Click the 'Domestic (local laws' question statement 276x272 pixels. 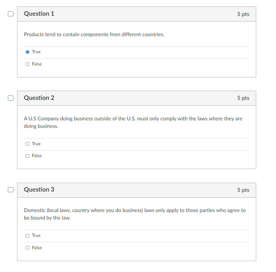click(x=135, y=210)
